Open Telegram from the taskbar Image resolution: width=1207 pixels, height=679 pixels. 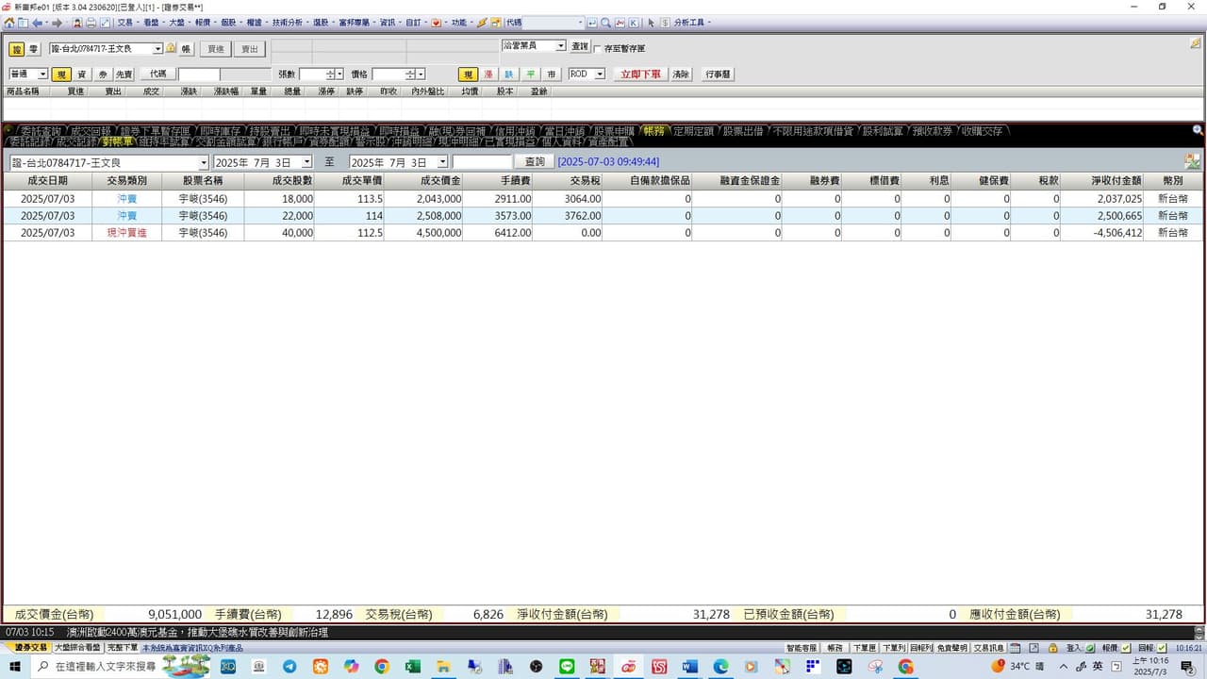pos(289,667)
